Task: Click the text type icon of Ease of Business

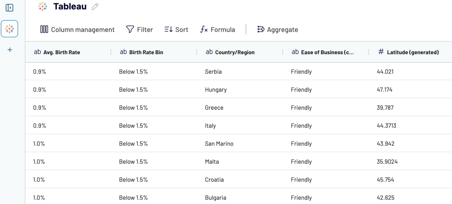Action: pos(295,52)
